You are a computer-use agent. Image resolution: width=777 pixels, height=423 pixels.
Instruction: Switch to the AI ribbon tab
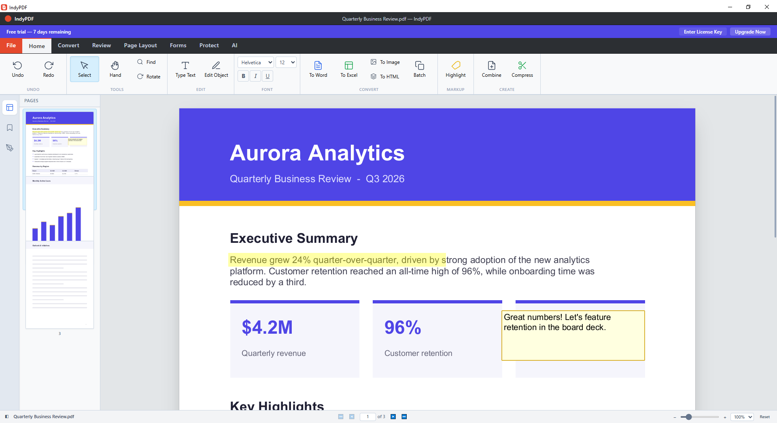coord(235,45)
